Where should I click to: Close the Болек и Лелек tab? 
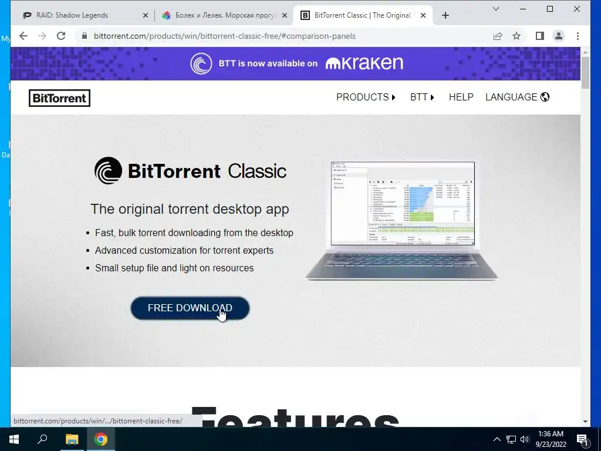(285, 15)
